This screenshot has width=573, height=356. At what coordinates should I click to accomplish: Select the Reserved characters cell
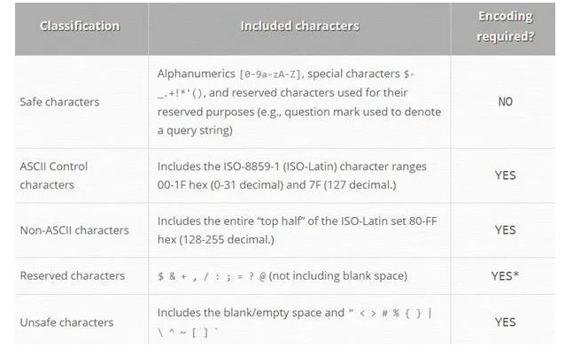(73, 275)
